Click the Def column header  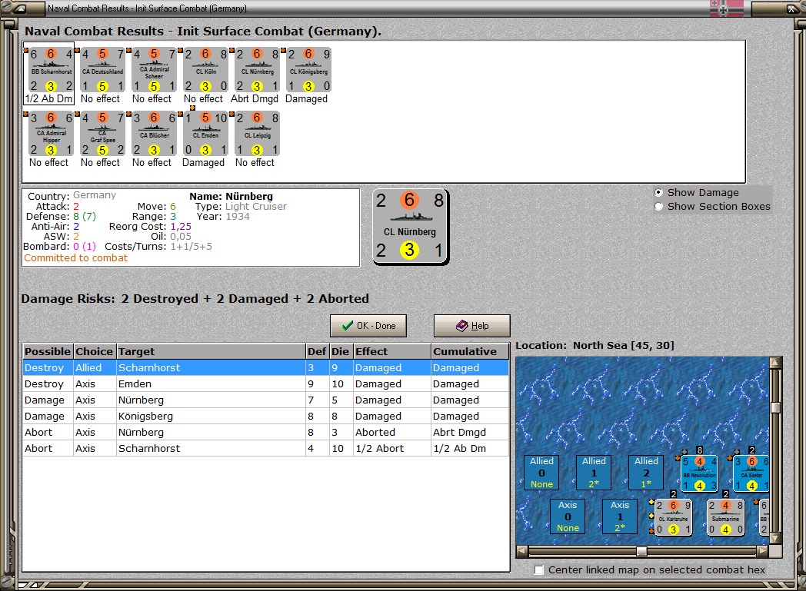(317, 352)
